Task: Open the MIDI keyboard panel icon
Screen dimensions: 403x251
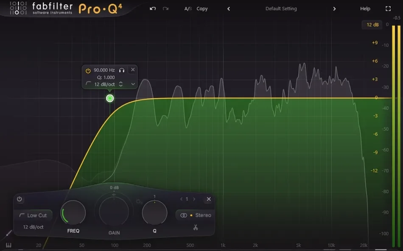Action: (x=8, y=245)
